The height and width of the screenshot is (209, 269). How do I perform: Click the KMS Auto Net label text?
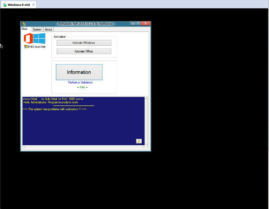click(x=37, y=47)
